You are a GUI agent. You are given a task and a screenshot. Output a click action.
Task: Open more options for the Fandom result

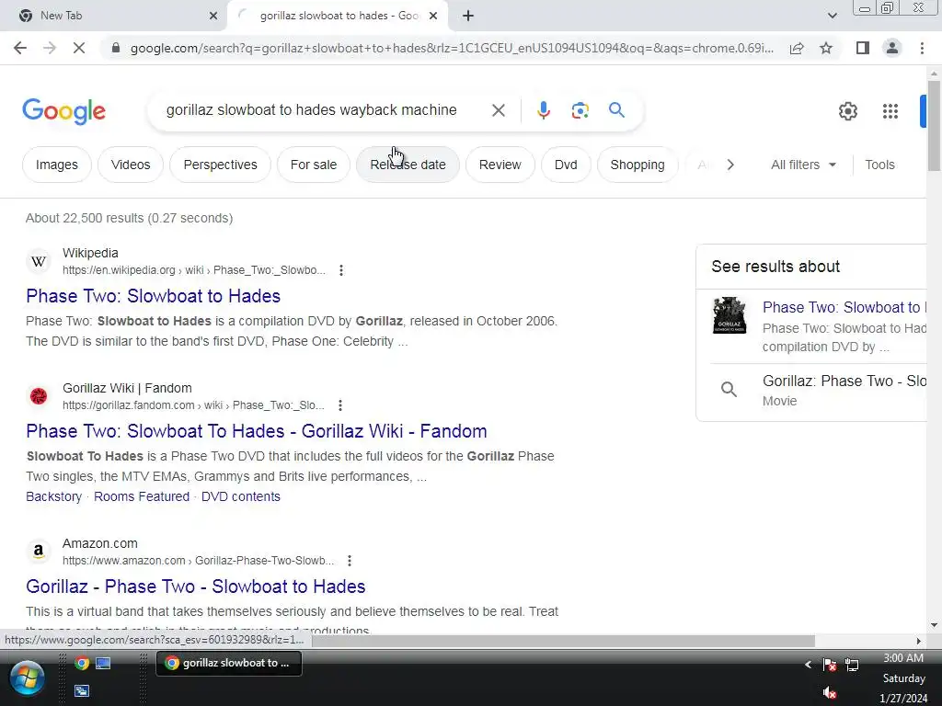coord(340,405)
